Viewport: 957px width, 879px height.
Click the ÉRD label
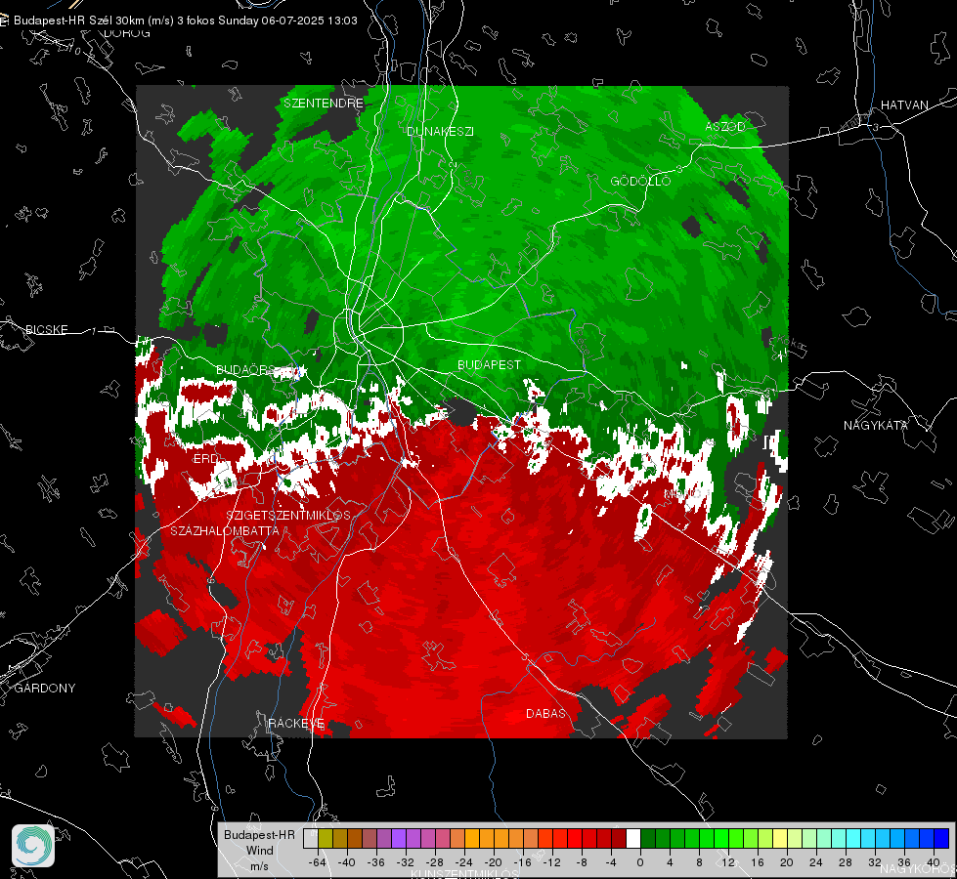[x=205, y=459]
